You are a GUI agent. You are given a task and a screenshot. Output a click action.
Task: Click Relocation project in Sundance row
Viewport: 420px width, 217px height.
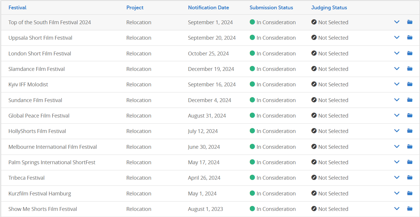click(x=139, y=100)
